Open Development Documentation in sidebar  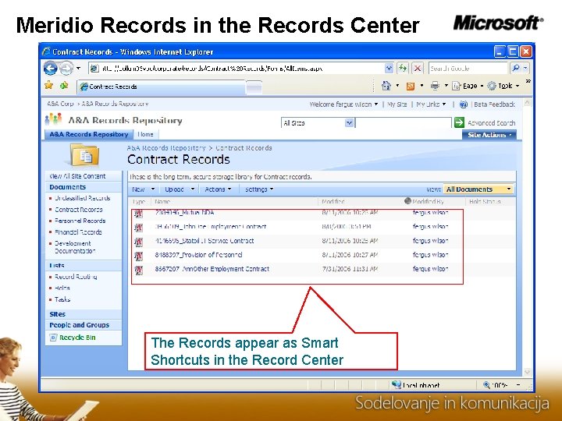[75, 247]
